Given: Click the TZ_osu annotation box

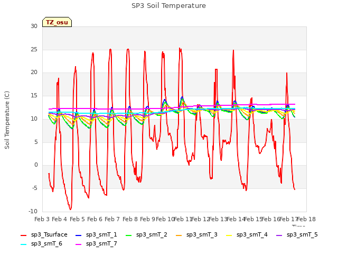Looking at the screenshot, I should 57,22.
